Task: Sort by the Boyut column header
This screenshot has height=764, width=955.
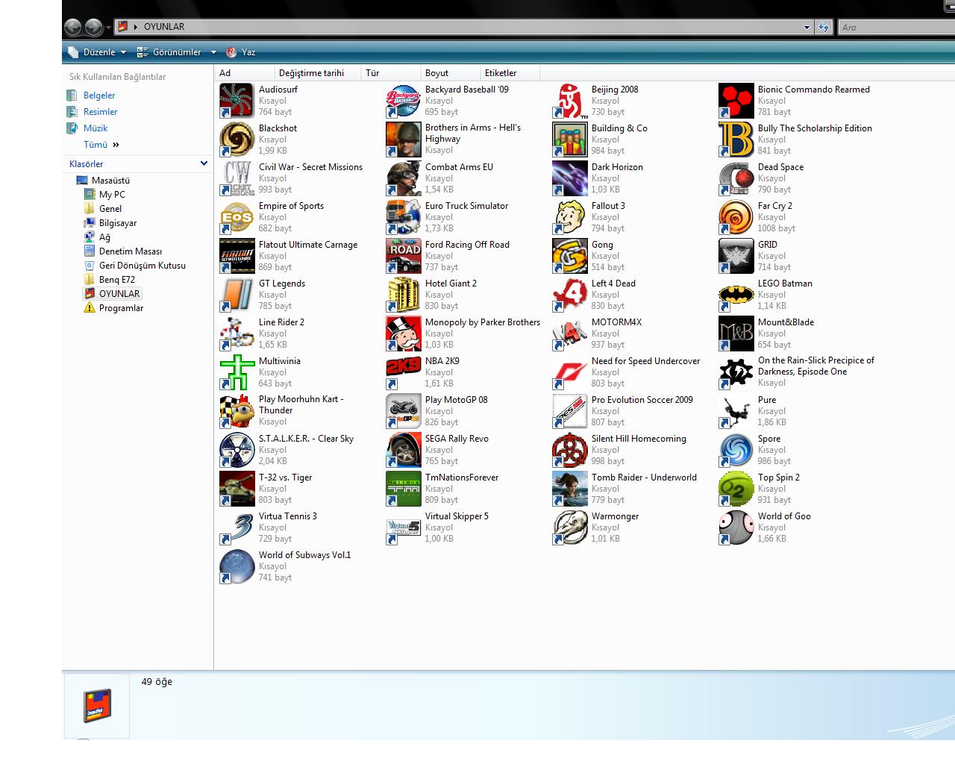Action: pos(450,73)
